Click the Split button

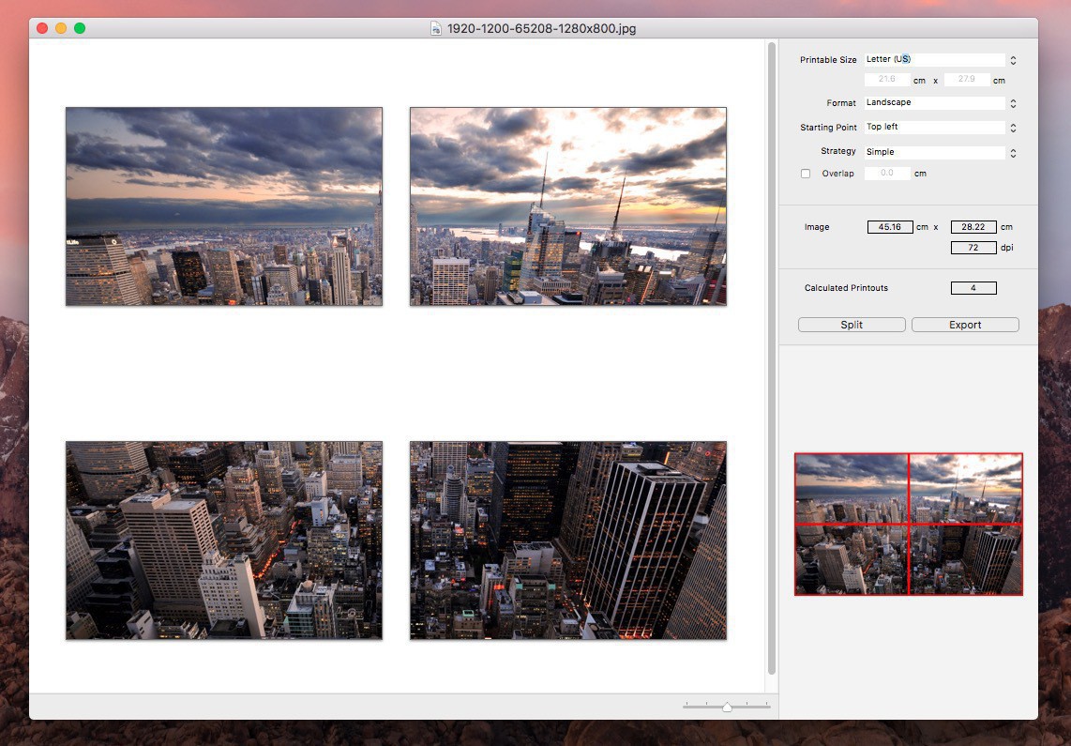852,325
